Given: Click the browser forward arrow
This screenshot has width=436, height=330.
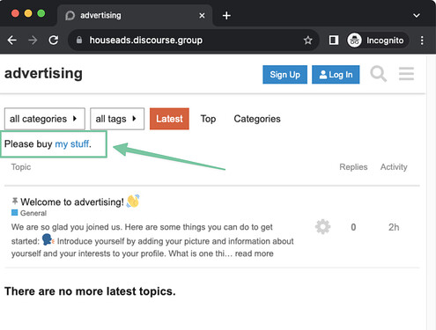Looking at the screenshot, I should click(x=33, y=40).
